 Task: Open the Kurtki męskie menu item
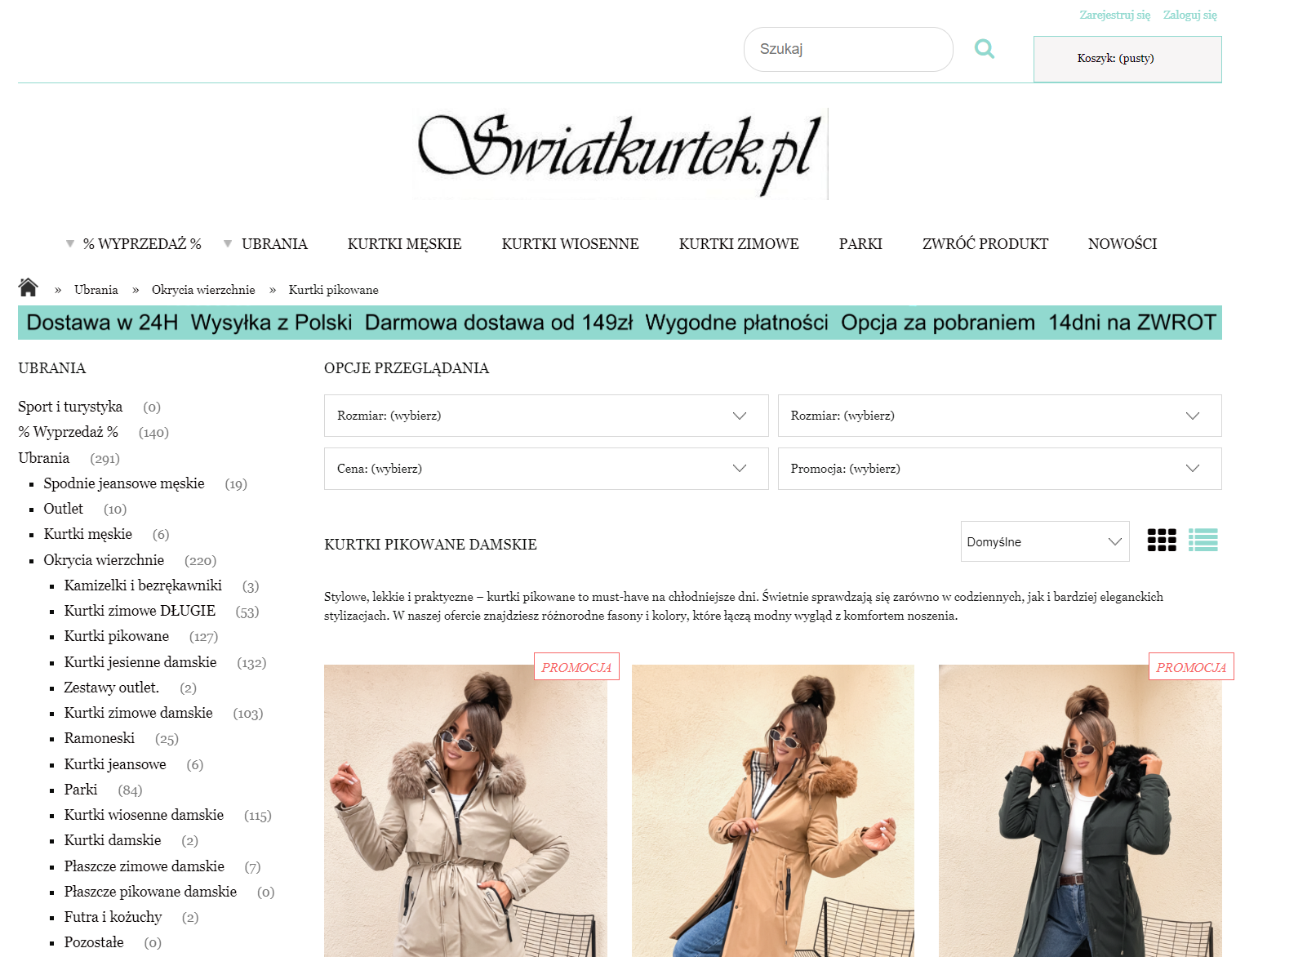(x=404, y=243)
